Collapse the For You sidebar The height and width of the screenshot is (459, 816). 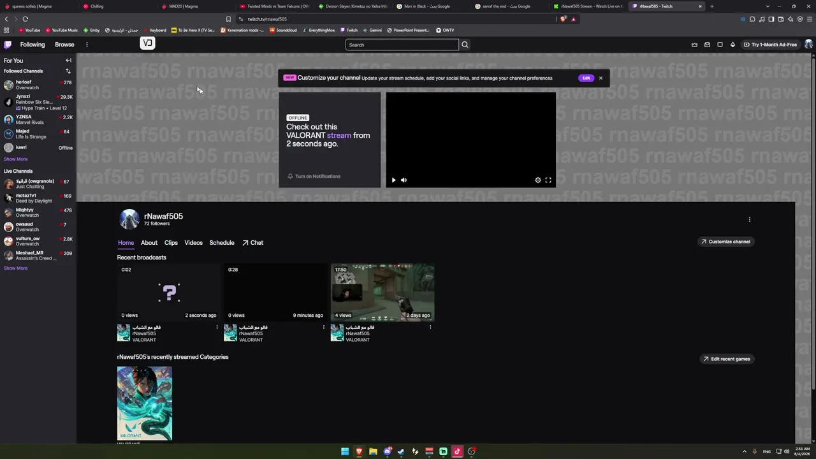68,61
